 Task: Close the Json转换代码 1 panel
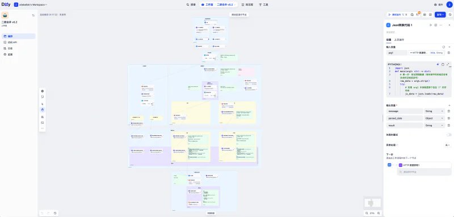pos(449,25)
